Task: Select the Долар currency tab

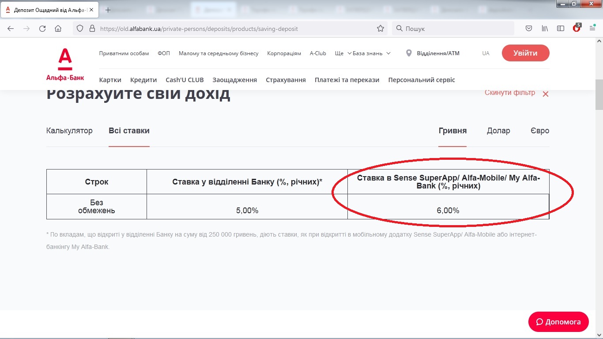Action: (x=498, y=131)
